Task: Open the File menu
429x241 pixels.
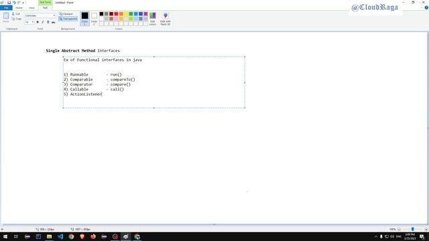Action: click(x=6, y=8)
